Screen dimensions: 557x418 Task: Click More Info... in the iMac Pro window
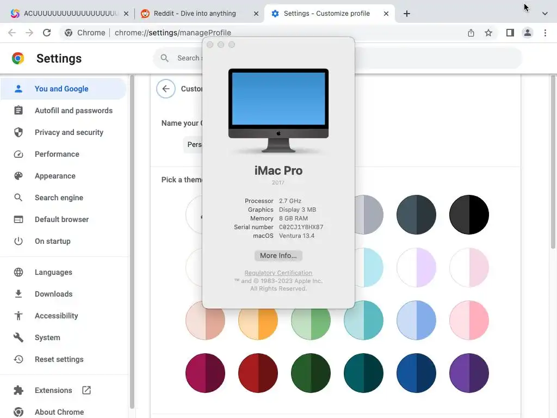278,256
